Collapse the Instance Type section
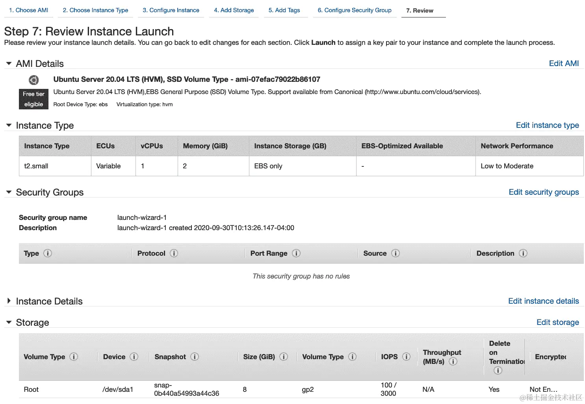Viewport: 585px width, 404px height. click(x=9, y=125)
